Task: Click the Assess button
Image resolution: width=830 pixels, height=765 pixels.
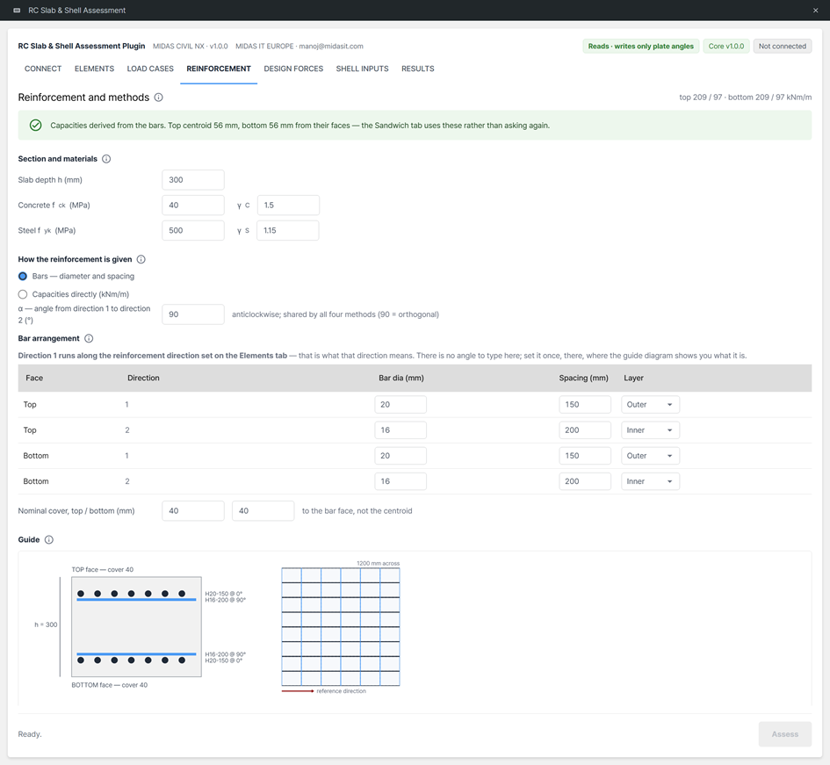Action: [784, 734]
